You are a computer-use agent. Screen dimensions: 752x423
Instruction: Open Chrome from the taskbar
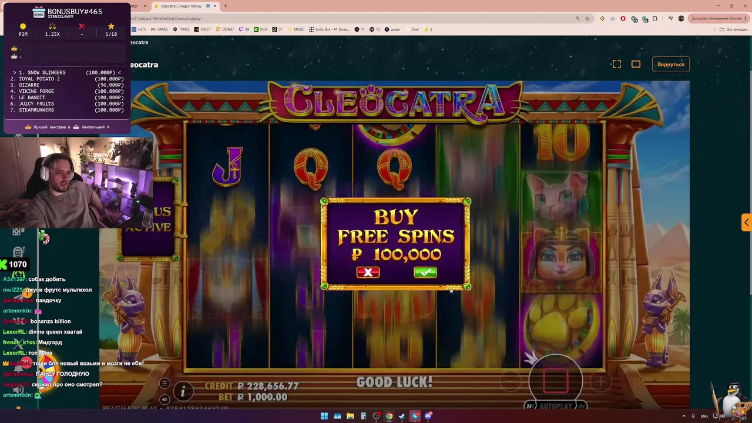[x=389, y=416]
